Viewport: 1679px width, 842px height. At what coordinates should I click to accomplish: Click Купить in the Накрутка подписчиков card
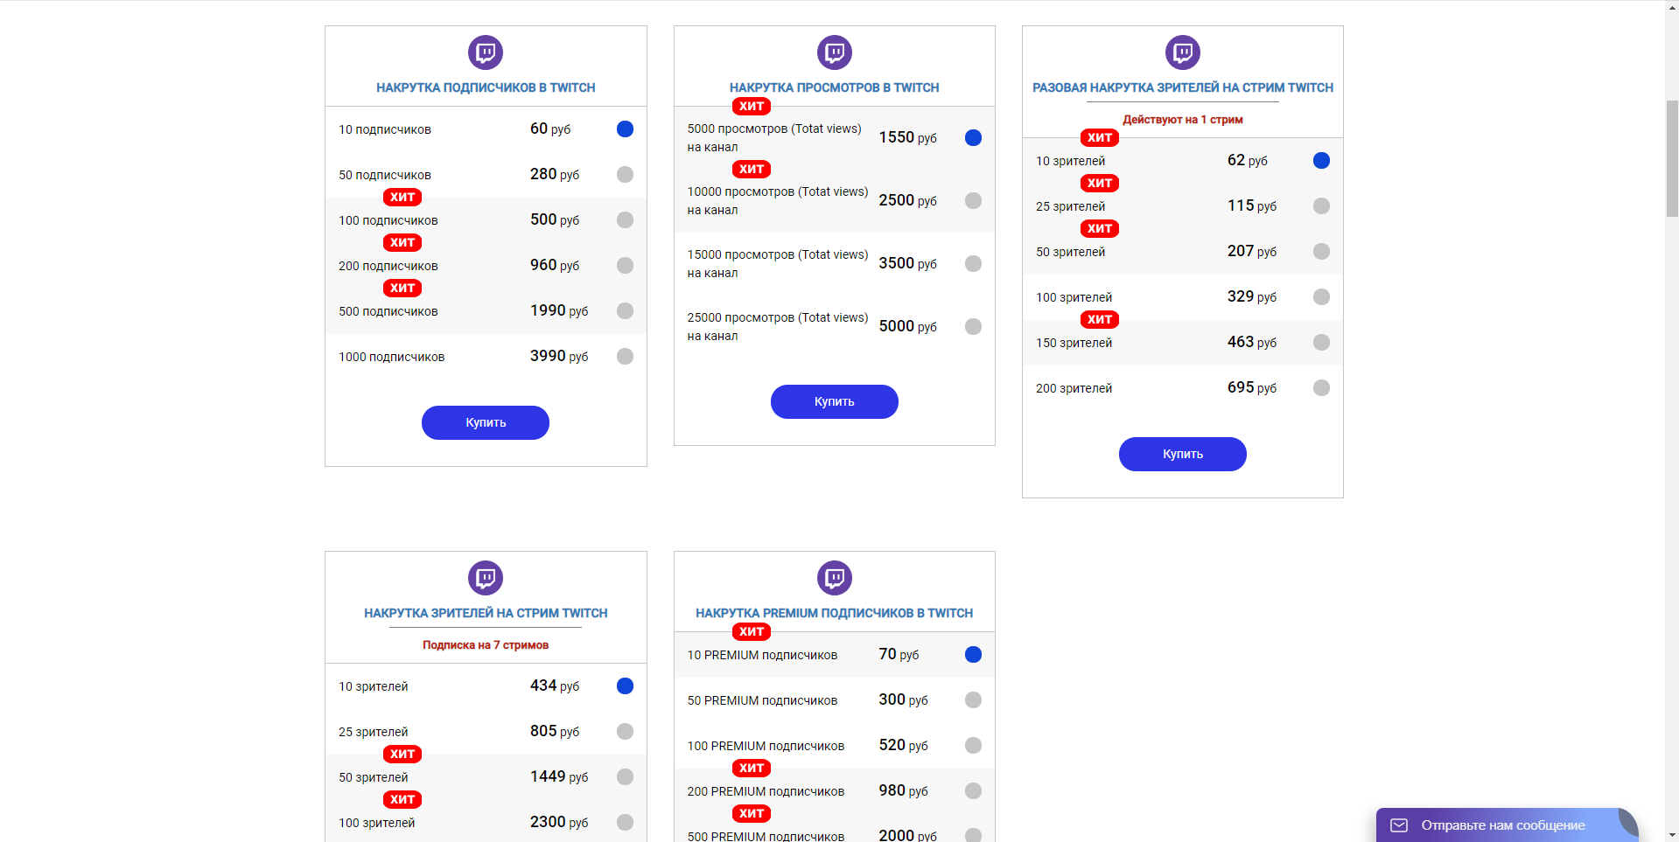486,423
